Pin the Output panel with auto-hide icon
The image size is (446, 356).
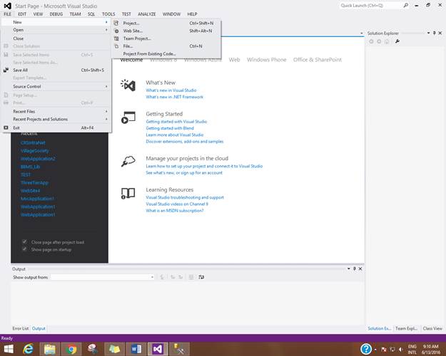pos(354,268)
